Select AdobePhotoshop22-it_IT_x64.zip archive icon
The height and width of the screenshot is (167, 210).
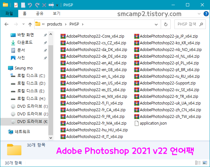click(x=63, y=137)
